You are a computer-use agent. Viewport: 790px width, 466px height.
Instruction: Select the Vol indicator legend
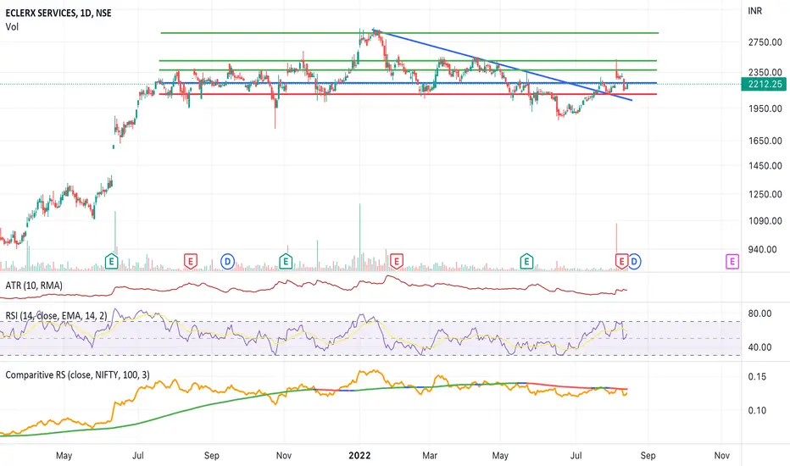pyautogui.click(x=12, y=27)
